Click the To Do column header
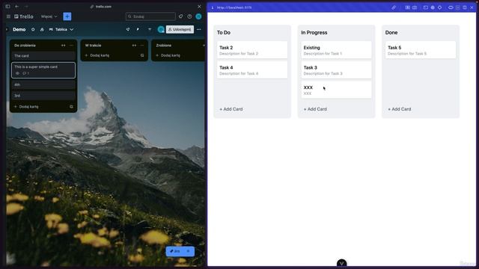This screenshot has width=479, height=269. tap(224, 33)
